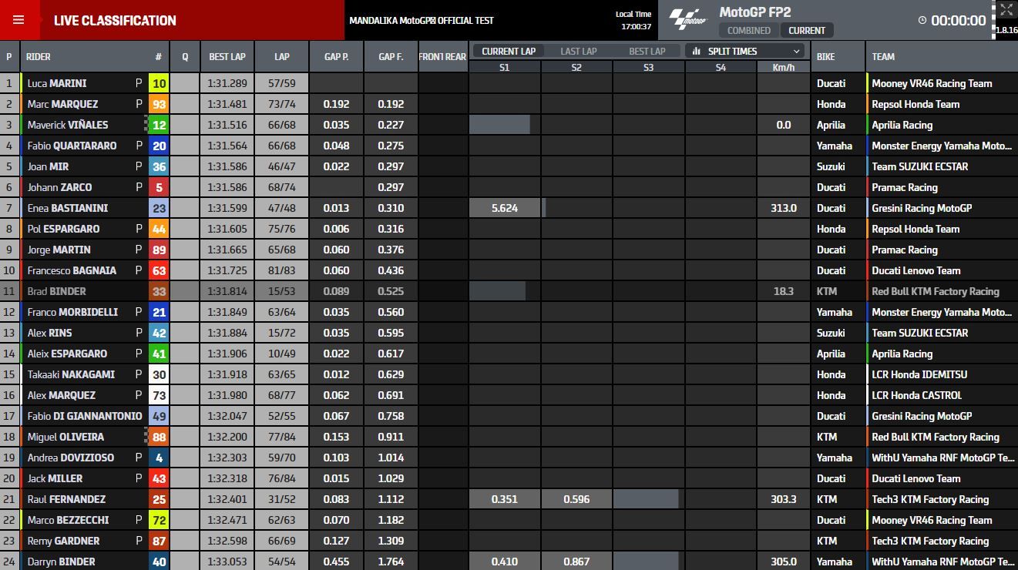Click Marc Marquez's pit P indicator

139,104
